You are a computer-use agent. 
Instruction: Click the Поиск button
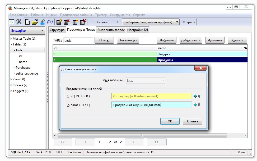pos(104,40)
